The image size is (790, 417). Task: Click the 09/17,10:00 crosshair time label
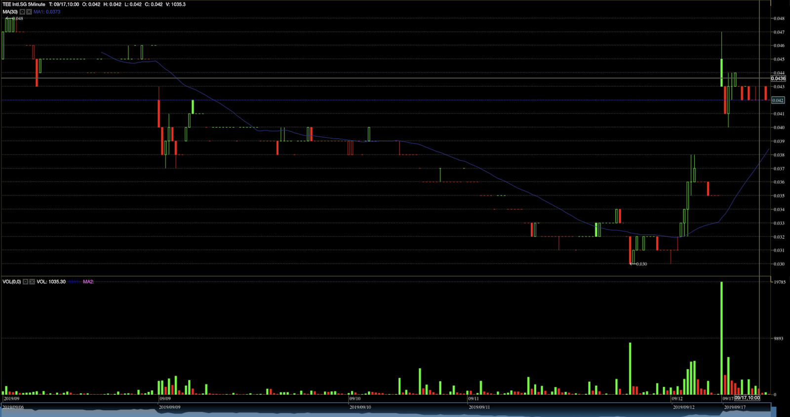point(747,398)
